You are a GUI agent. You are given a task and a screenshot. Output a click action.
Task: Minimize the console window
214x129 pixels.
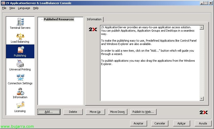click(x=202, y=3)
